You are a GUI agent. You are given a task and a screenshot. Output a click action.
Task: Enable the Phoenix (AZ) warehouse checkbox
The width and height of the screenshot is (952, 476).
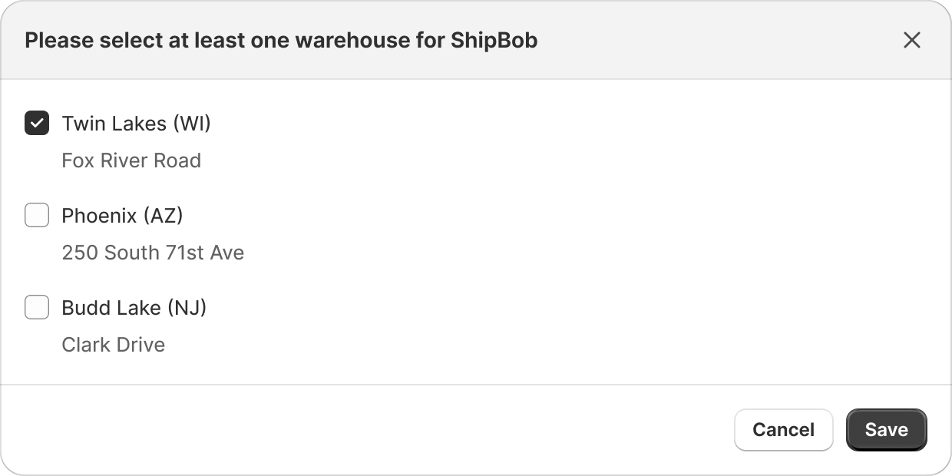point(37,215)
